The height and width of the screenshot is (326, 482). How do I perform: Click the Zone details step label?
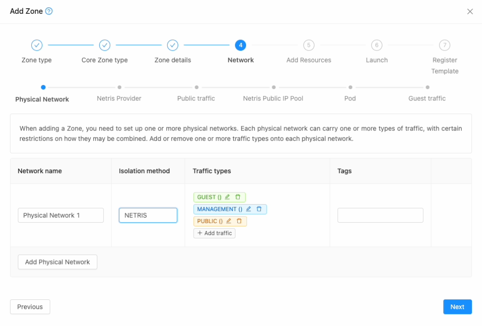pos(173,60)
